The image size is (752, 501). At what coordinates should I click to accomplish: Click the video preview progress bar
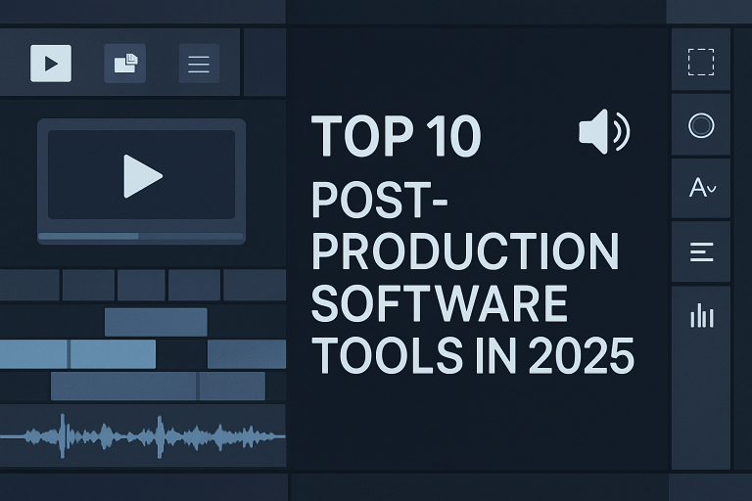pos(141,237)
